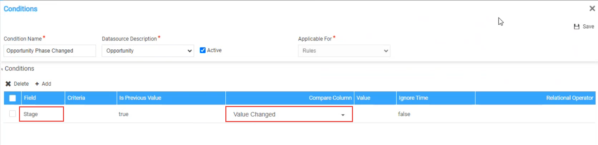Image resolution: width=598 pixels, height=145 pixels.
Task: Open the Datasource Description dropdown
Action: point(148,51)
